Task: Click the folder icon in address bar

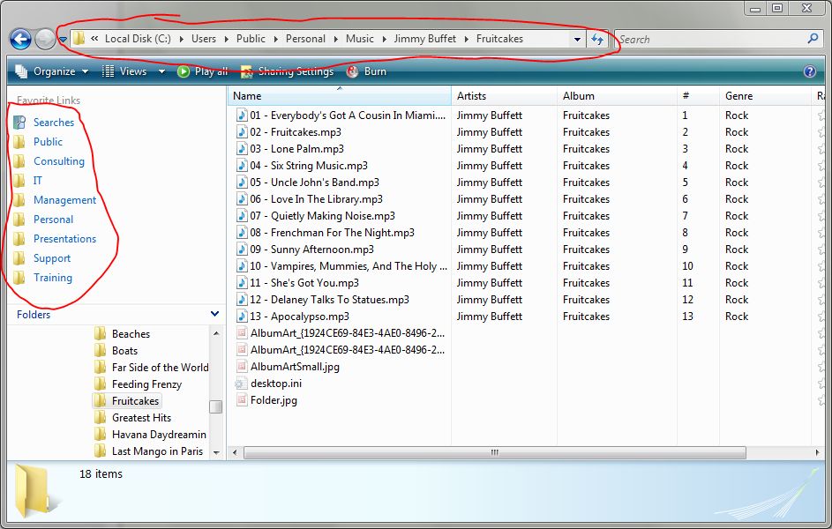Action: pos(79,39)
